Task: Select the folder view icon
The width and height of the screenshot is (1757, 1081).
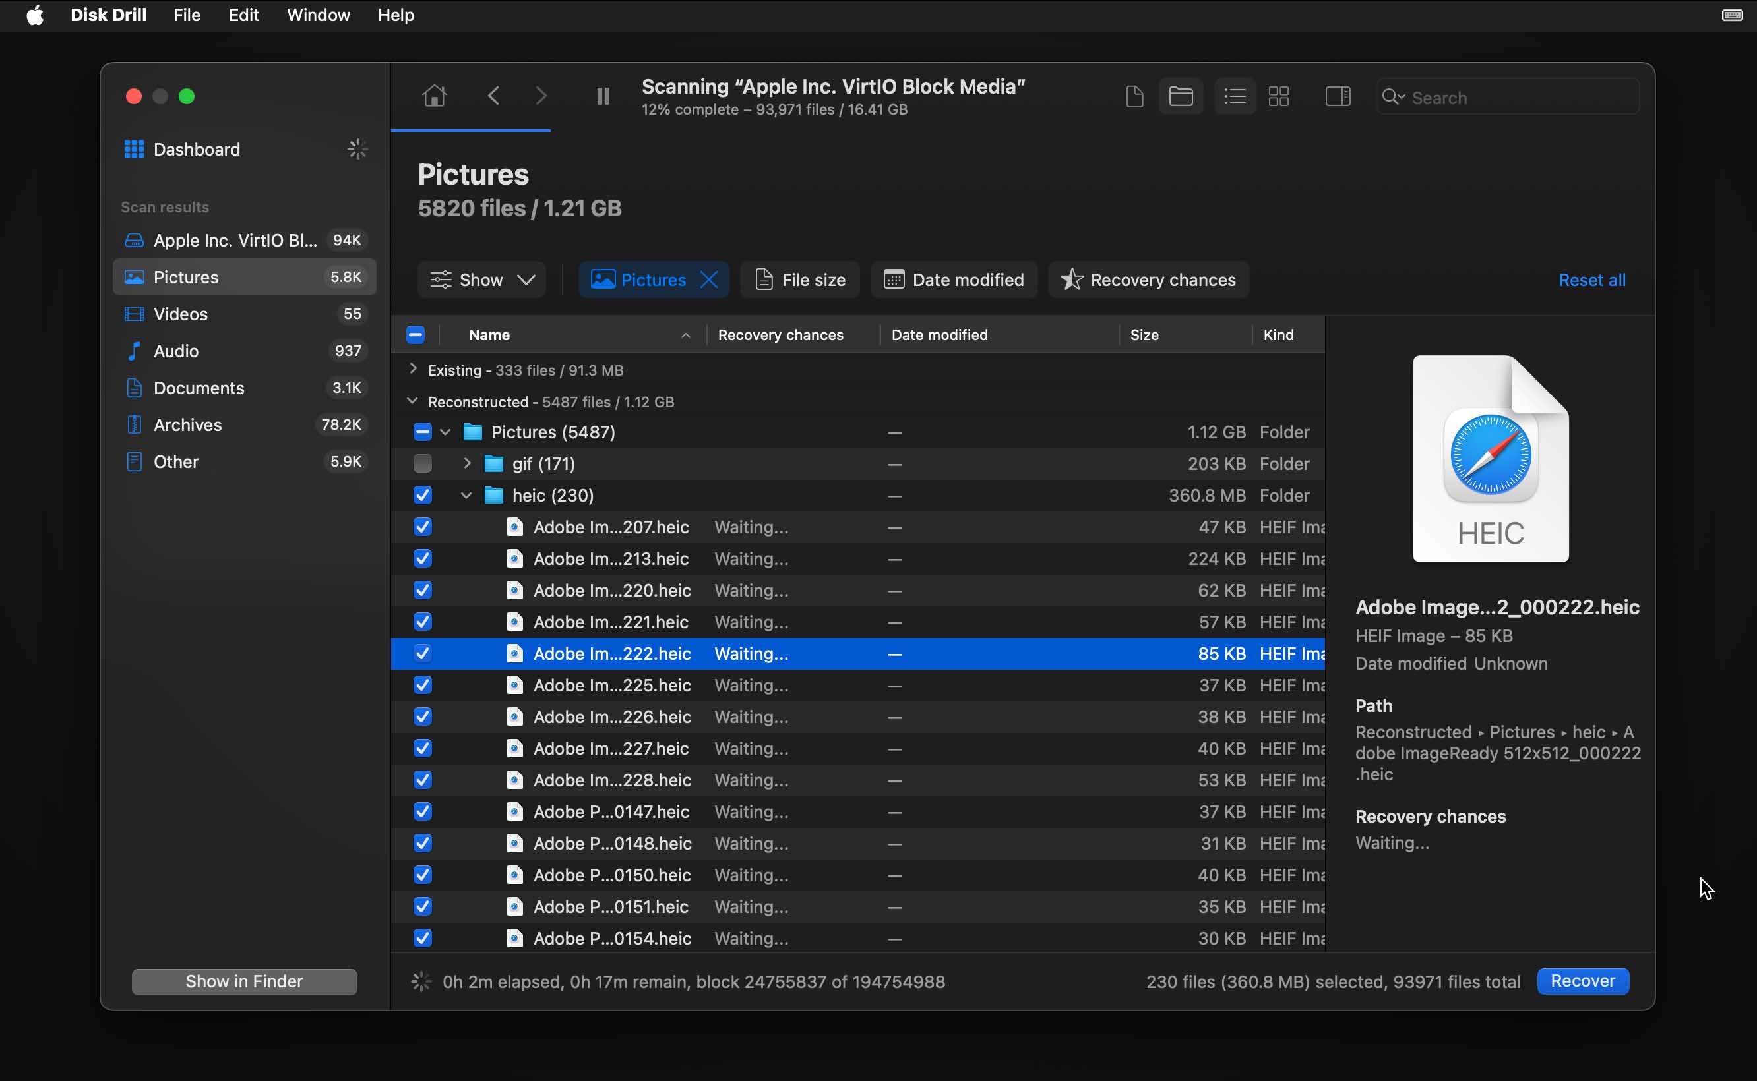Action: coord(1181,96)
